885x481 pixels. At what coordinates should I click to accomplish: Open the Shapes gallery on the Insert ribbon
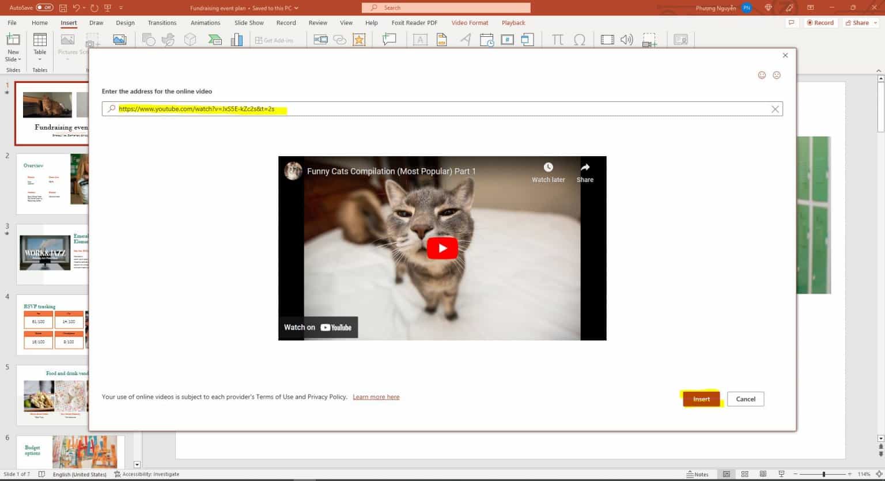(149, 39)
